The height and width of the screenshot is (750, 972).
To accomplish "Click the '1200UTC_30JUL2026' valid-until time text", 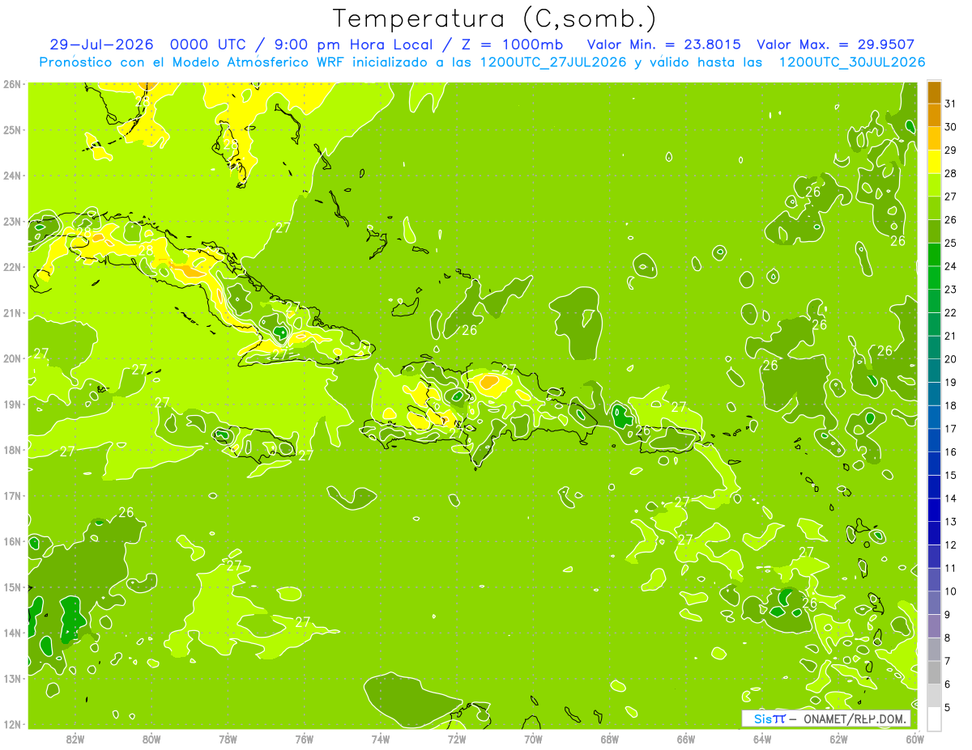I will pyautogui.click(x=852, y=62).
